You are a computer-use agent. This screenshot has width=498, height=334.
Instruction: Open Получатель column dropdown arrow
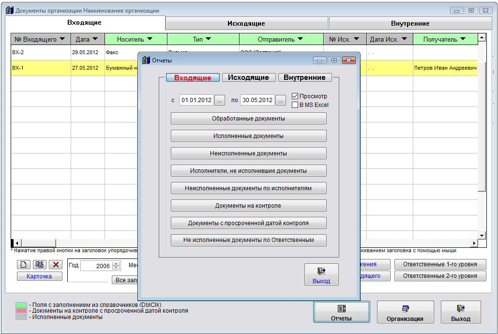pyautogui.click(x=463, y=39)
